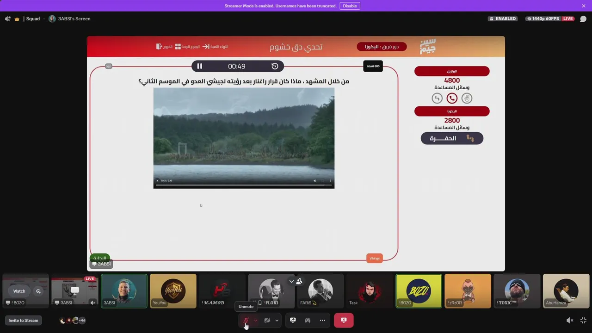Click the الحفرة lifeline button
This screenshot has width=592, height=333.
pyautogui.click(x=452, y=138)
